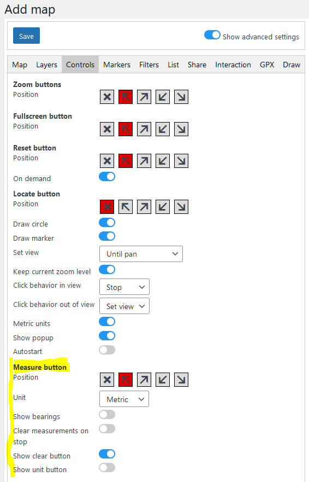Open the Set view dropdown showing Until pan
This screenshot has width=309, height=482.
coord(141,254)
